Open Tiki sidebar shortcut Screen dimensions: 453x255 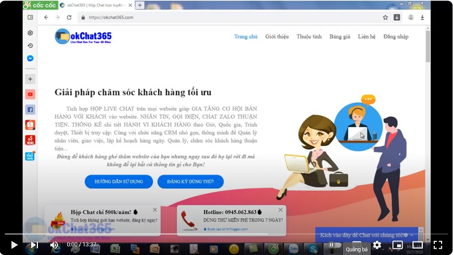click(x=30, y=156)
